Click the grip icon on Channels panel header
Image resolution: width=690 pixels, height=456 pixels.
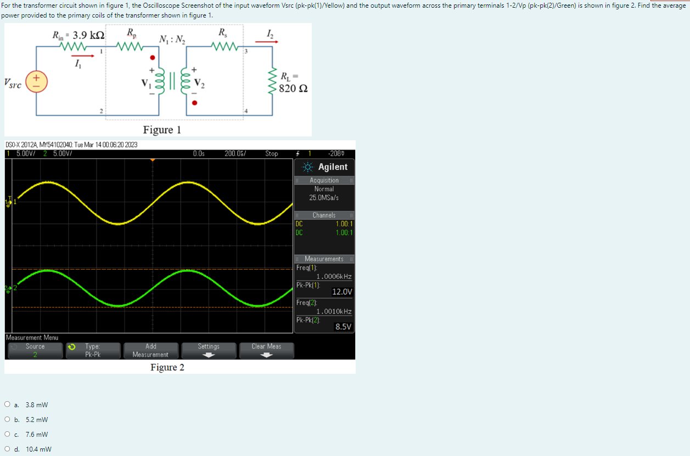pyautogui.click(x=296, y=215)
